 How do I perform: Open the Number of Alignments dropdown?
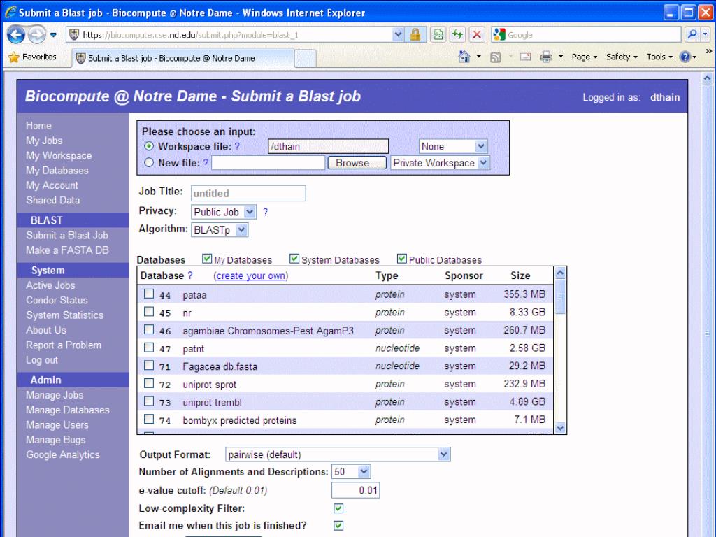[351, 472]
